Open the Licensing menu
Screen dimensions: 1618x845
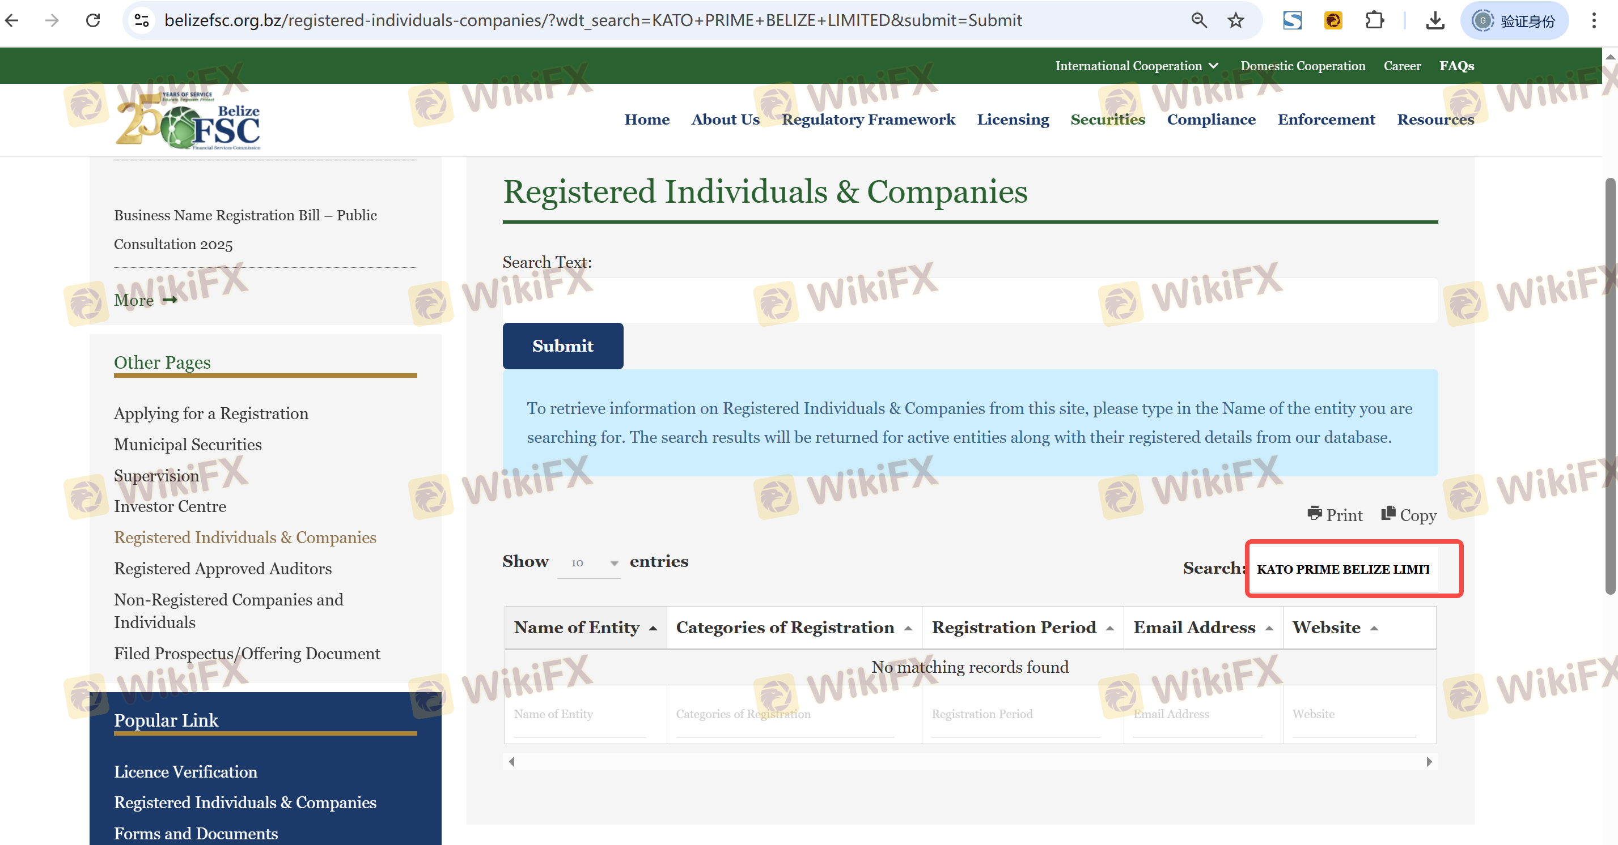[1013, 119]
